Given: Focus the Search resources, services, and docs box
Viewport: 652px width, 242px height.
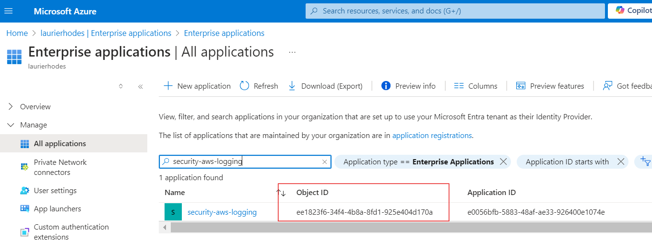Looking at the screenshot, I should (x=455, y=11).
